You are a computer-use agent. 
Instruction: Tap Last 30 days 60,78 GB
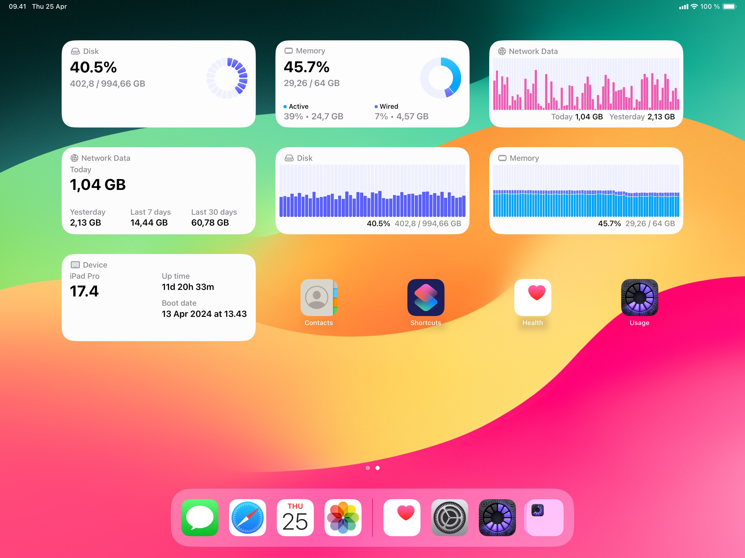[x=214, y=217]
